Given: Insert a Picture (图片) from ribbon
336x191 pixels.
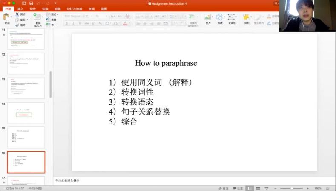Looking at the screenshot, I should [207, 17].
